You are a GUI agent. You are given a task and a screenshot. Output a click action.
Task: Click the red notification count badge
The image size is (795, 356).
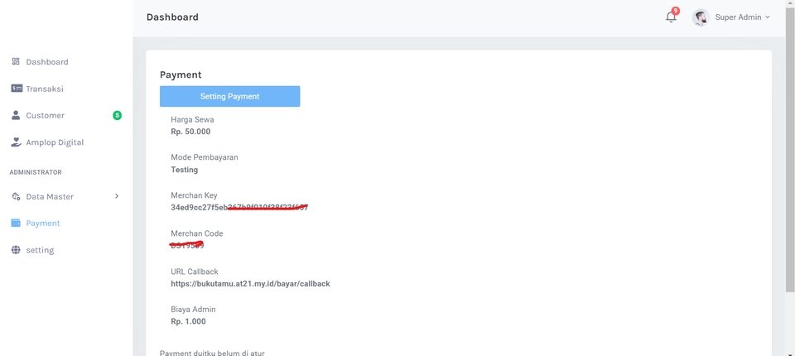(x=676, y=11)
